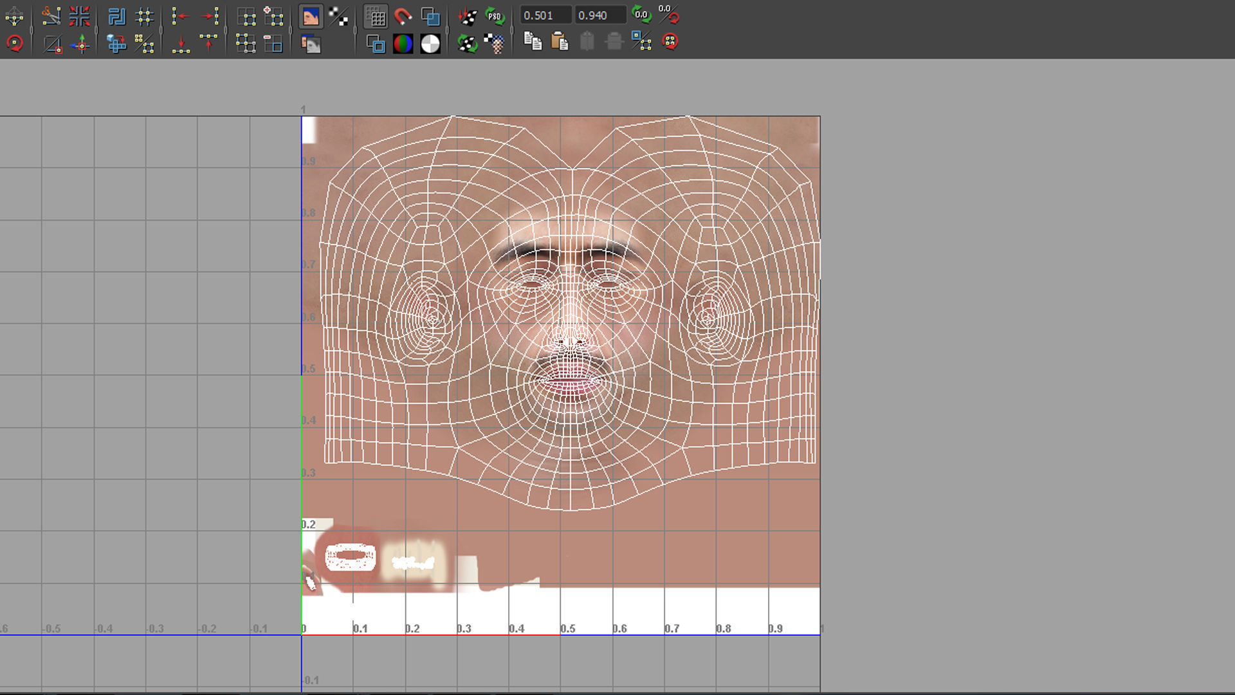1235x695 pixels.
Task: Run the Layout UVs blue maze icon
Action: [x=116, y=15]
